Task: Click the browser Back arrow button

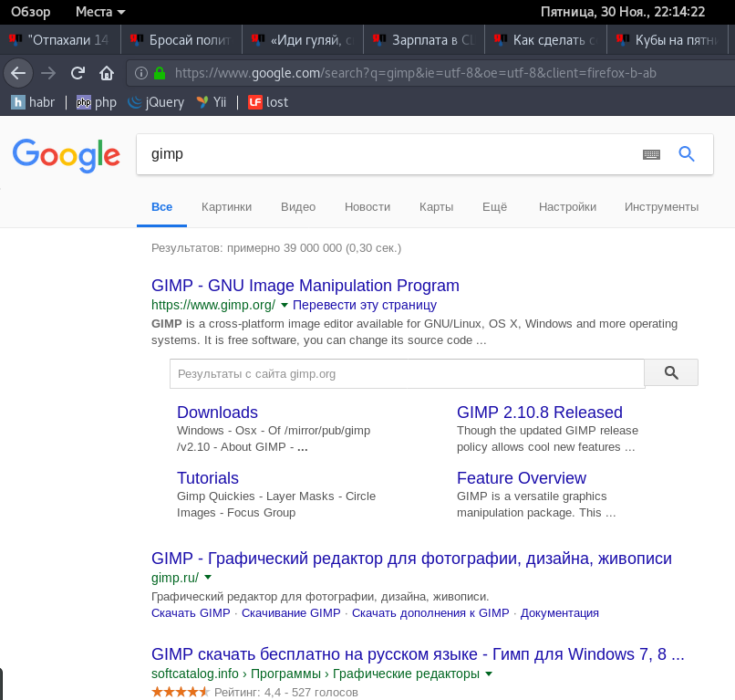Action: [18, 73]
